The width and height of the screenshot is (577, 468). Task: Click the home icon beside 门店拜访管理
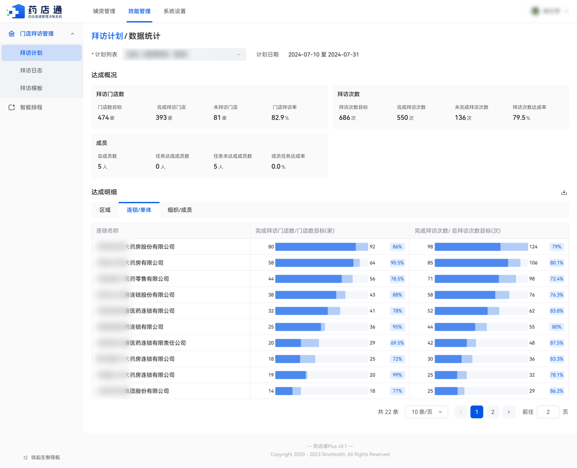12,34
